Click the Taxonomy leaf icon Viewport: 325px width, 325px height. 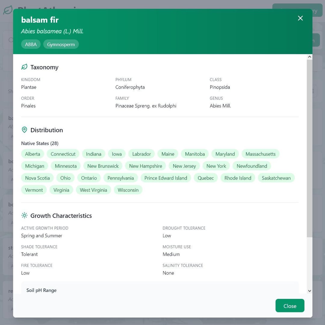24,67
